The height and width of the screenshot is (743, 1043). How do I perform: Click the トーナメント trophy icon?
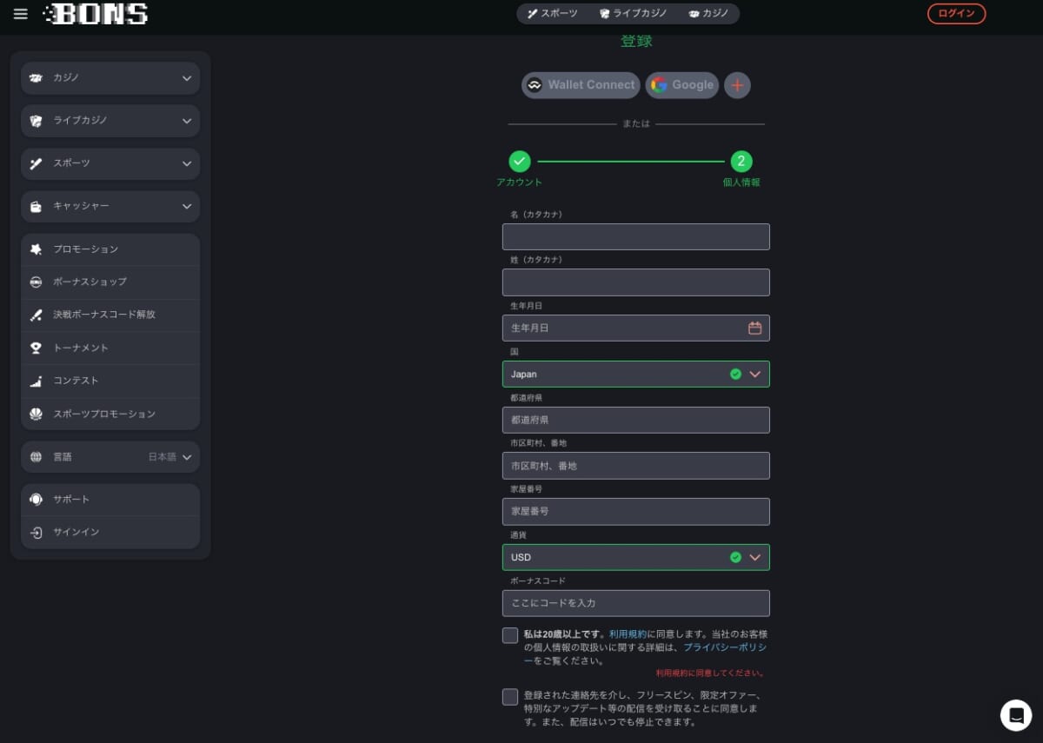[36, 348]
